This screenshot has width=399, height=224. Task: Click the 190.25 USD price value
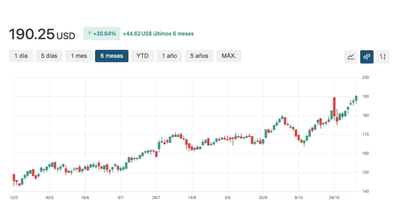tap(42, 34)
